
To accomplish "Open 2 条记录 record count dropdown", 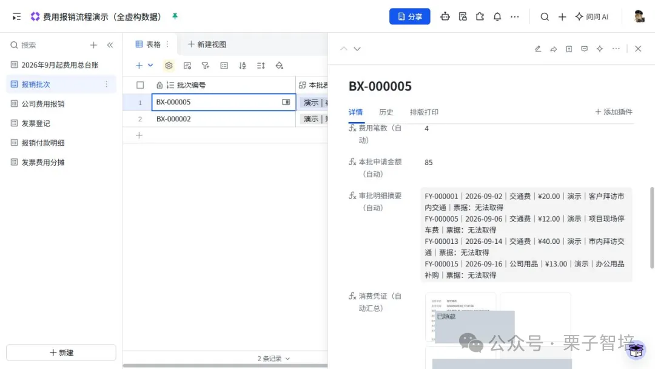I will coord(274,359).
